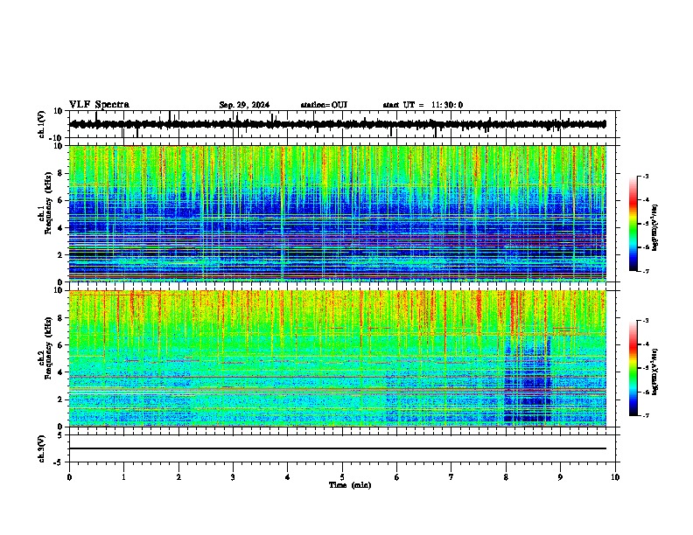Click the start UT = 11:30:0 text
The width and height of the screenshot is (693, 535).
tap(423, 105)
